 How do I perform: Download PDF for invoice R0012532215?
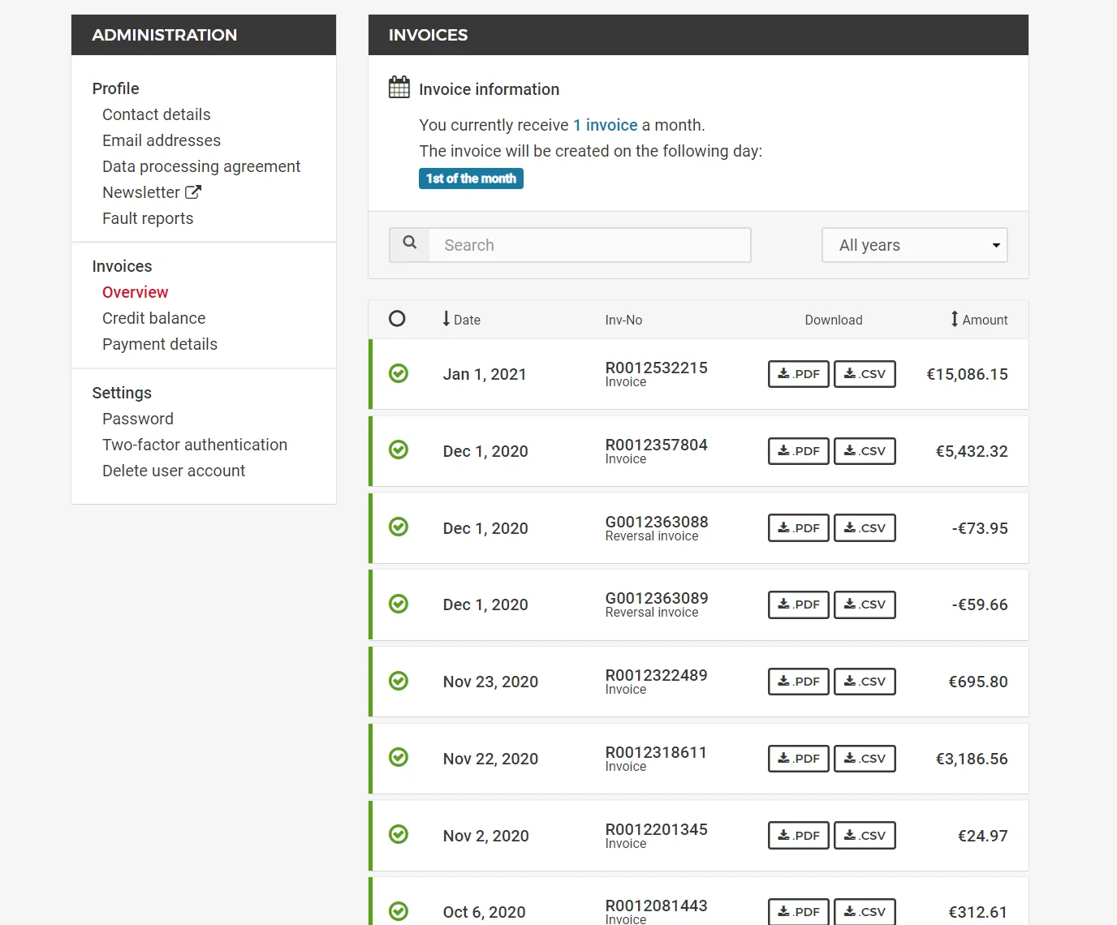point(799,374)
